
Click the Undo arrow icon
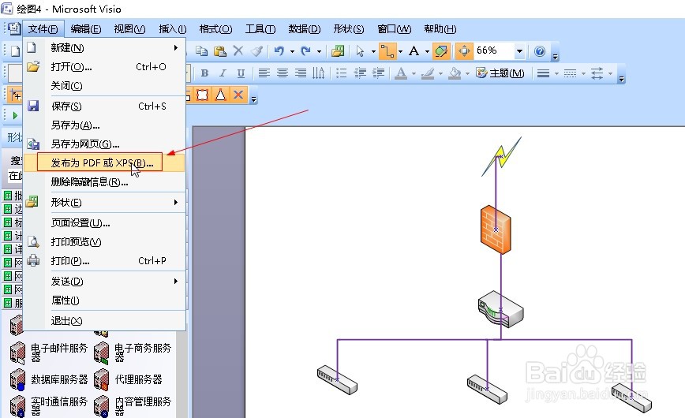[x=279, y=51]
